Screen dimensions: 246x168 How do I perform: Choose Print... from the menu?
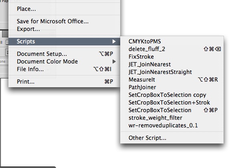tap(65, 82)
